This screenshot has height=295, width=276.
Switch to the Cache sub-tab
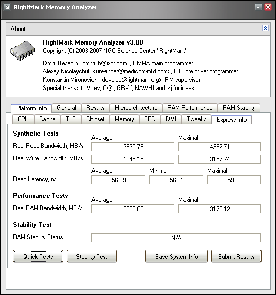(x=48, y=119)
